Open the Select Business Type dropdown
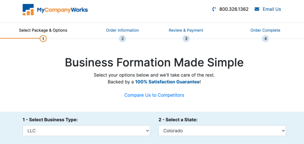The image size is (304, 144). (x=86, y=131)
